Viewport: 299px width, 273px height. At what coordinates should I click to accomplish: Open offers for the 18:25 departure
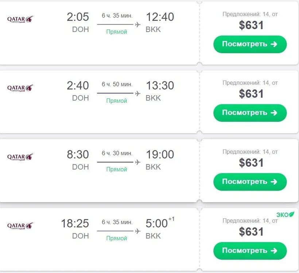coord(250,250)
